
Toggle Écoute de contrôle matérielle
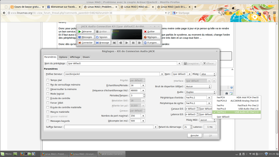pos(48,107)
